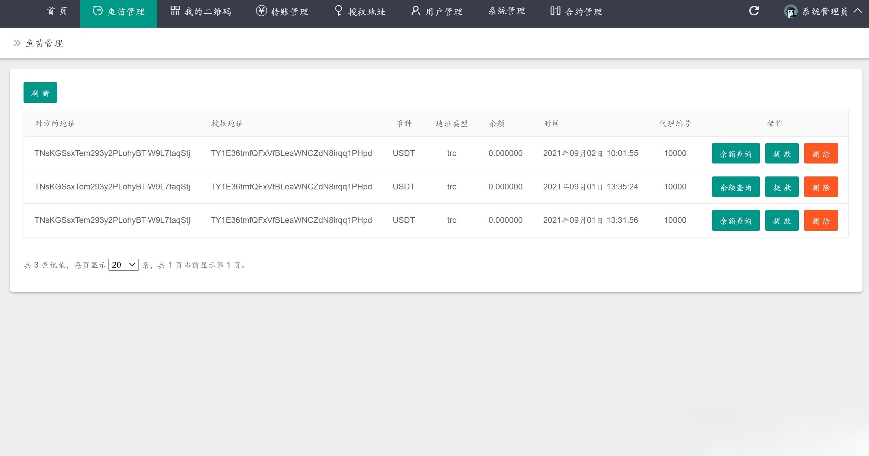Click 余额查询 on the first row

736,153
